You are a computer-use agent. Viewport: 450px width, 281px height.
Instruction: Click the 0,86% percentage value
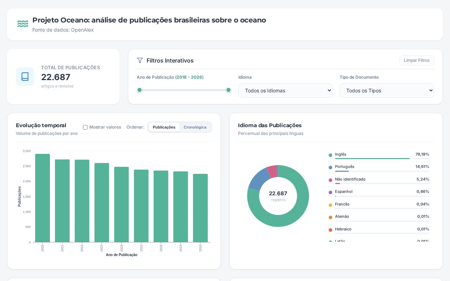coord(423,191)
